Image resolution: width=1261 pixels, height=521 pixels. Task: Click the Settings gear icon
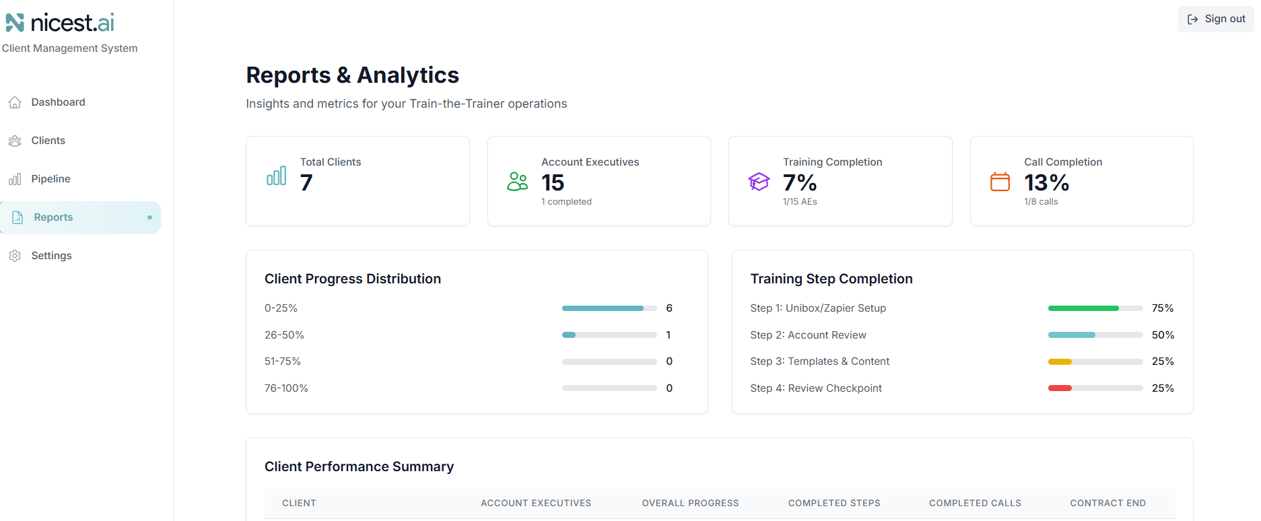click(x=15, y=256)
